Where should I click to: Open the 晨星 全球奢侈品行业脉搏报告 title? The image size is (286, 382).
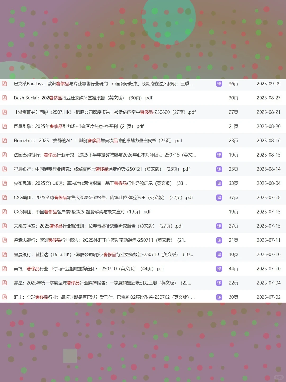(x=102, y=283)
